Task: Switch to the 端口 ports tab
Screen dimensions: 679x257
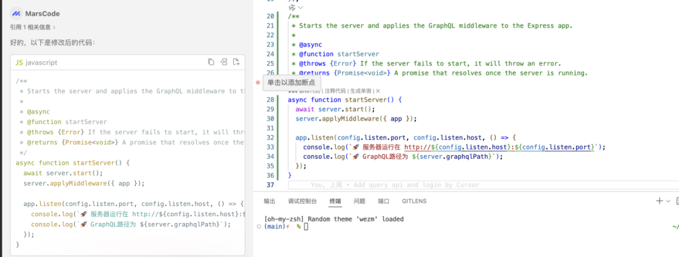Action: (384, 201)
